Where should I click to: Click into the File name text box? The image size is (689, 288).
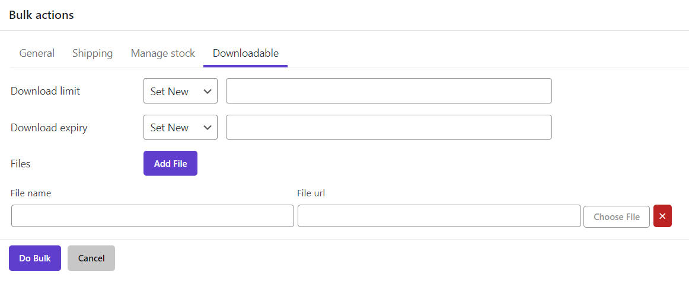pos(152,216)
